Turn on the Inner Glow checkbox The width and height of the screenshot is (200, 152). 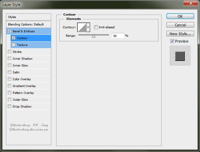click(x=10, y=65)
